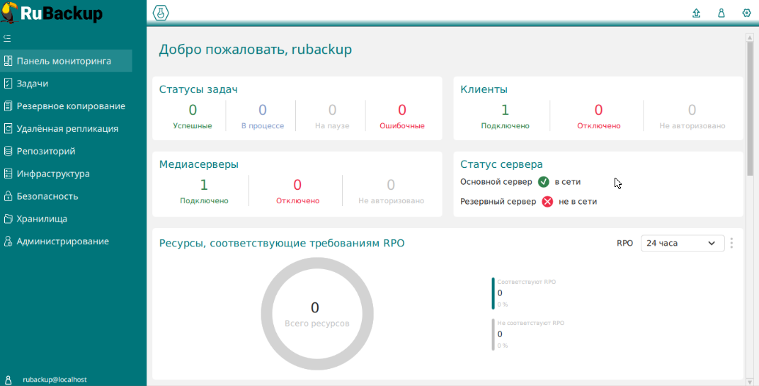Collapse the left sidebar menu
This screenshot has height=386, width=759.
pos(7,38)
